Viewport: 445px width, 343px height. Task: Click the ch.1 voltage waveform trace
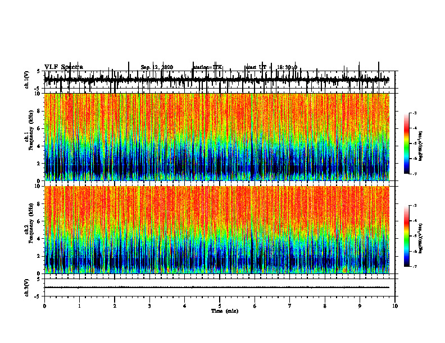pyautogui.click(x=217, y=80)
